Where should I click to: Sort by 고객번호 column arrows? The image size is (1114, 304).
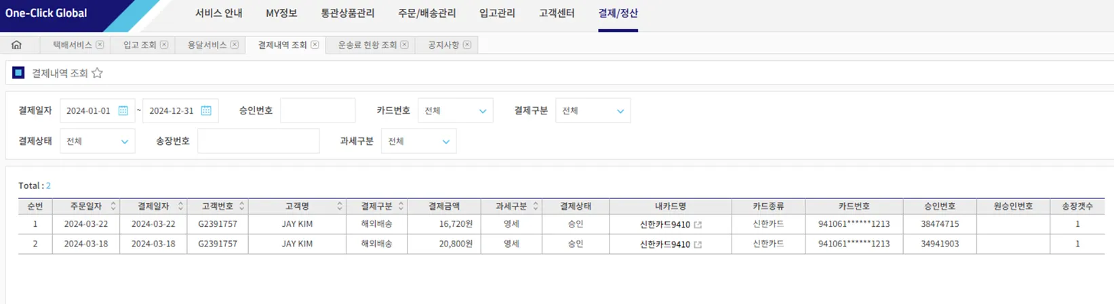tap(241, 206)
